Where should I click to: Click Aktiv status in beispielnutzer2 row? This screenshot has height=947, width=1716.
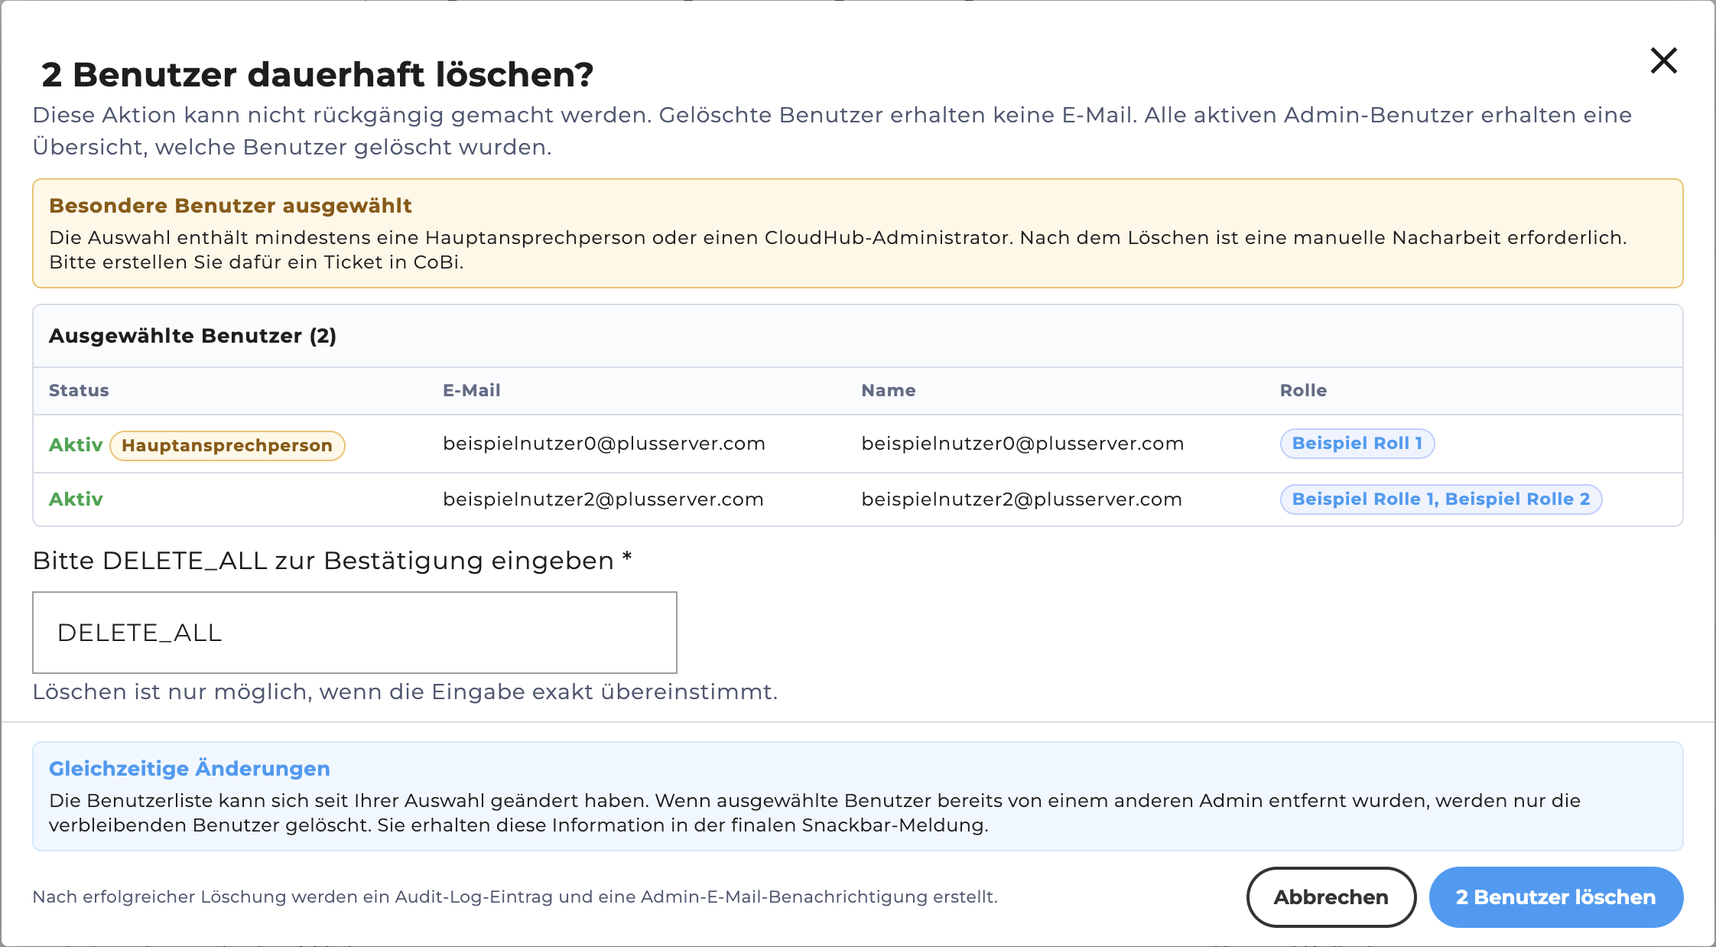(76, 500)
